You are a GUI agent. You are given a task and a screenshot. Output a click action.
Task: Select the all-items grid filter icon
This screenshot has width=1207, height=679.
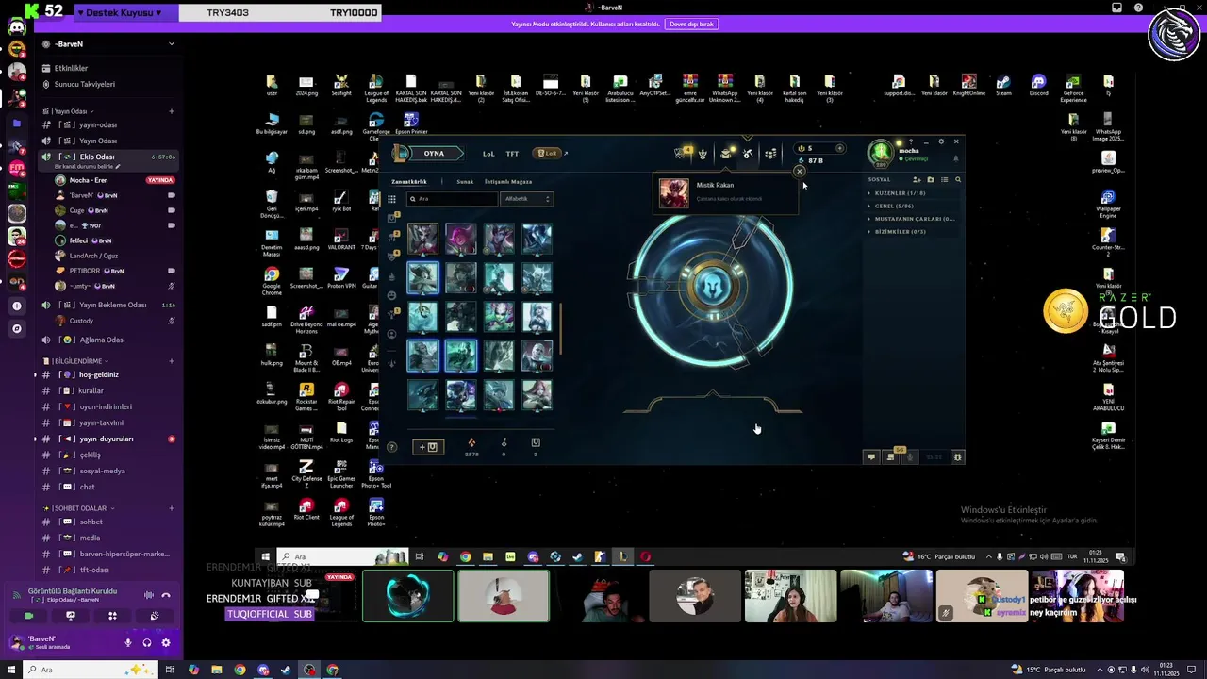pyautogui.click(x=391, y=199)
